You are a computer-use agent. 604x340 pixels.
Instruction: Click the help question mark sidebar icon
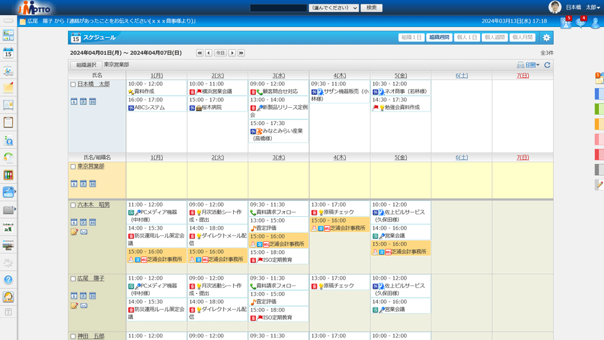pos(8,280)
